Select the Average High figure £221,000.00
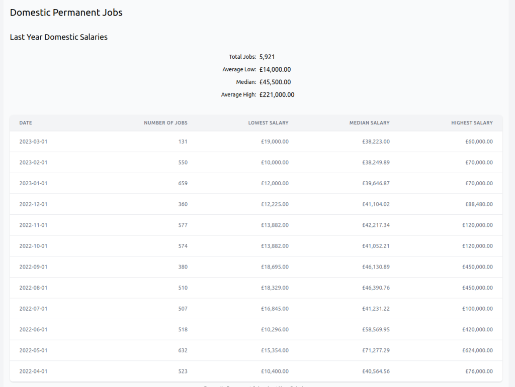 tap(276, 94)
